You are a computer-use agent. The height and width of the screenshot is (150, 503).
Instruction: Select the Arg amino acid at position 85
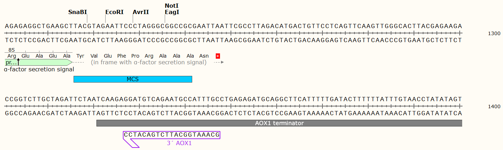pos(12,56)
